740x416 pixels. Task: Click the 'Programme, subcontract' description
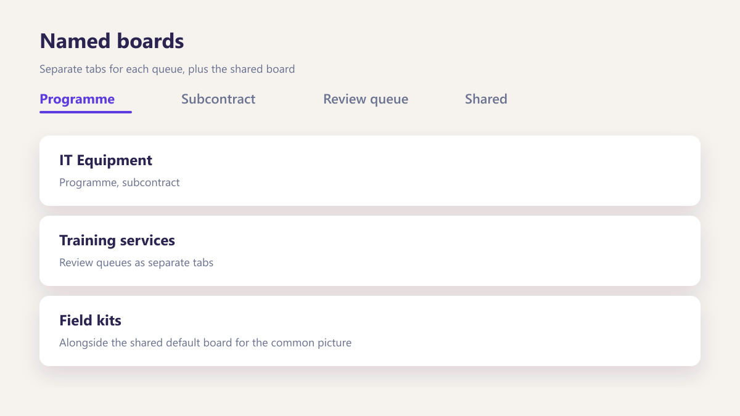[120, 182]
